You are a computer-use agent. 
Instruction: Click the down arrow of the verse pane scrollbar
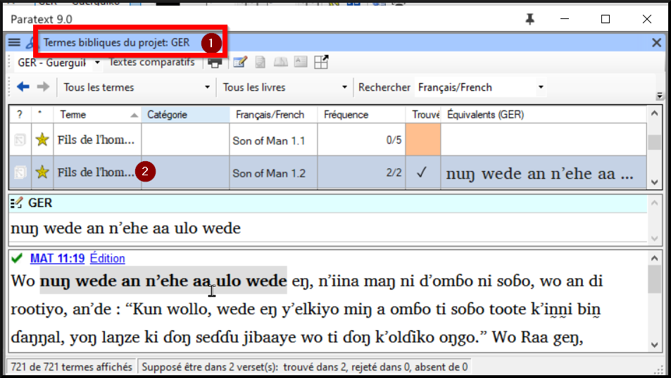click(654, 345)
